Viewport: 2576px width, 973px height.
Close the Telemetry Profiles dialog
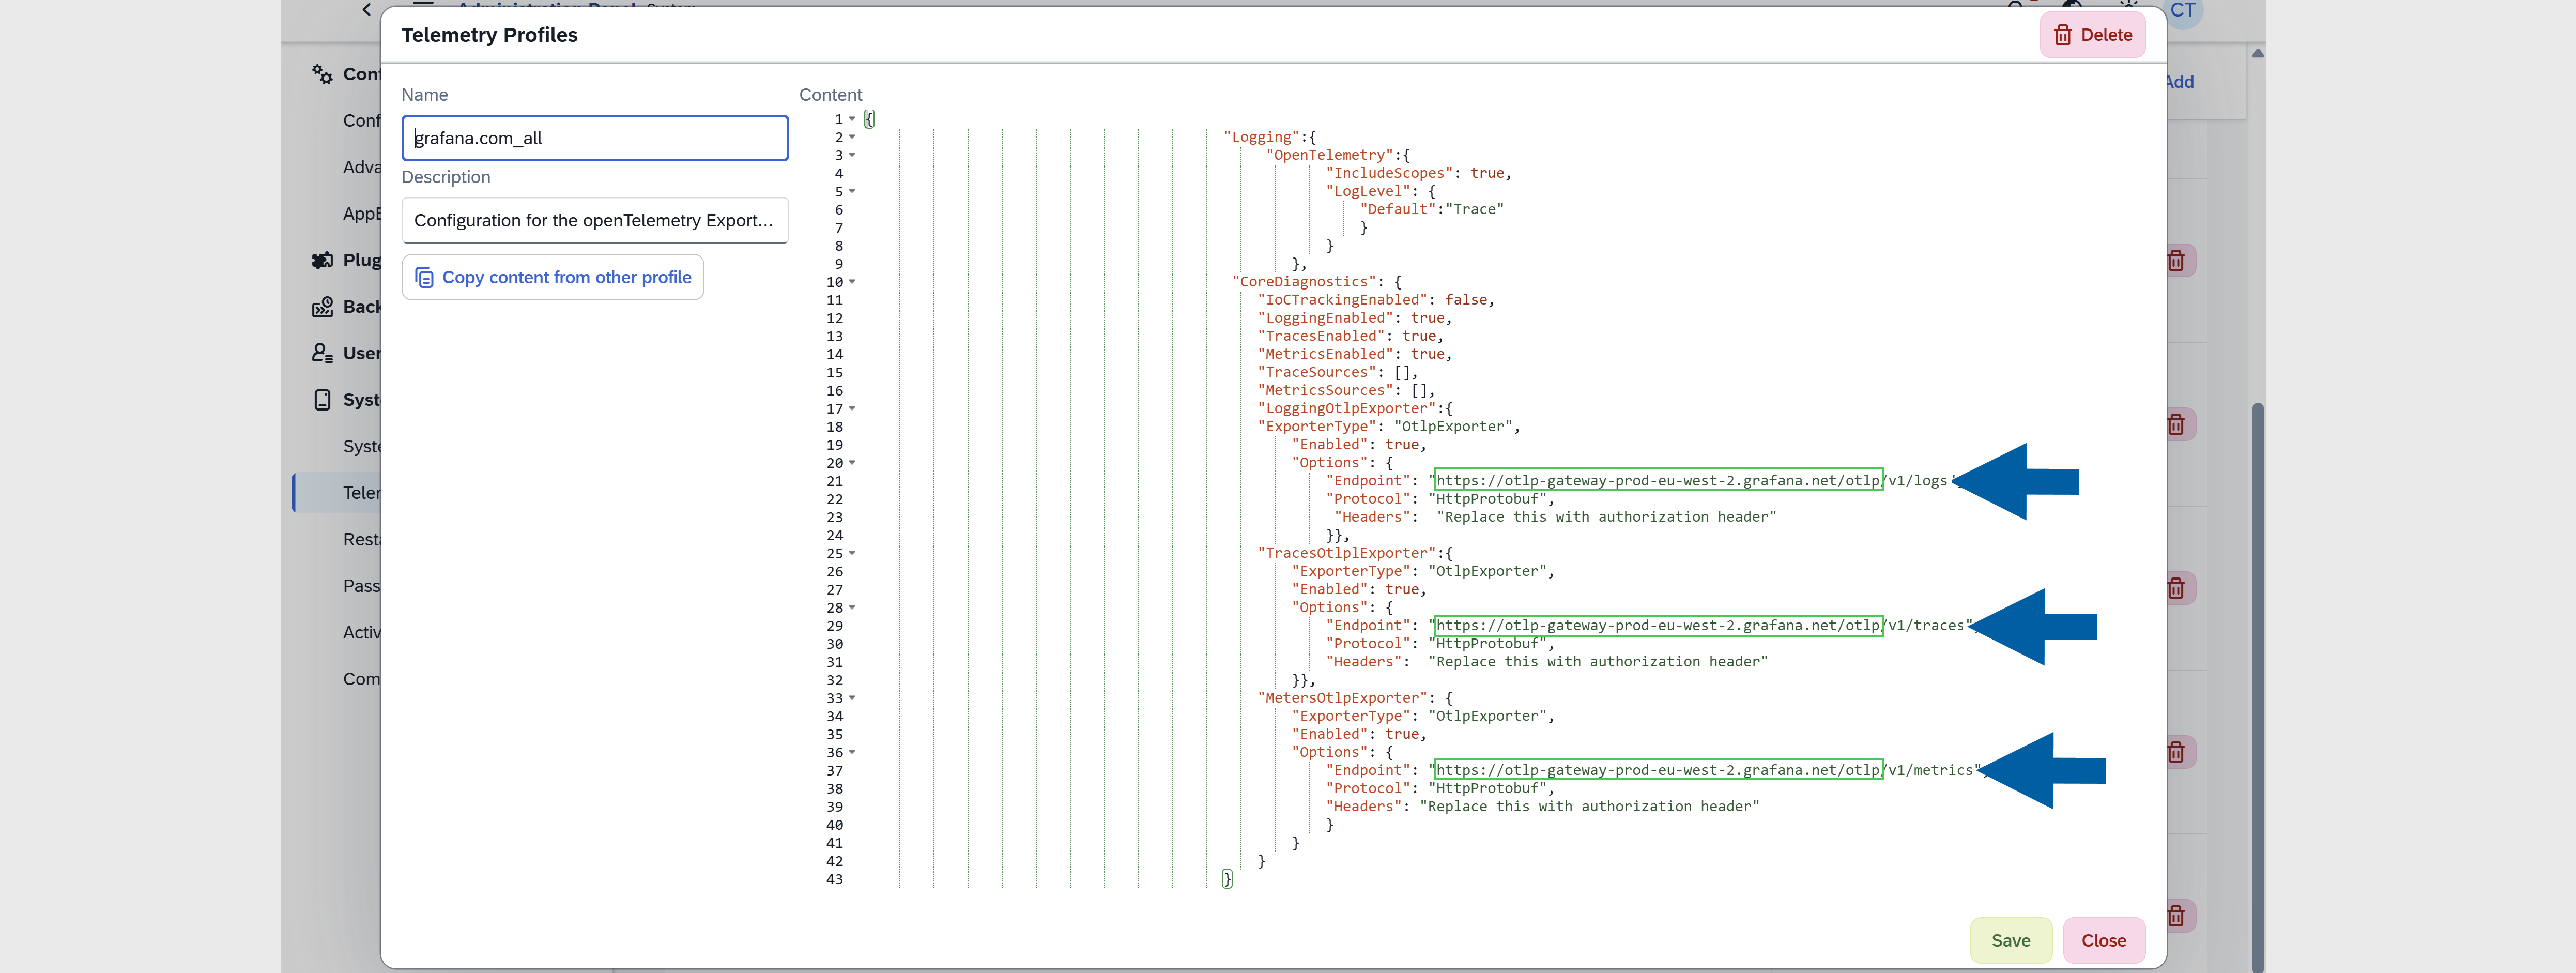(x=2103, y=940)
